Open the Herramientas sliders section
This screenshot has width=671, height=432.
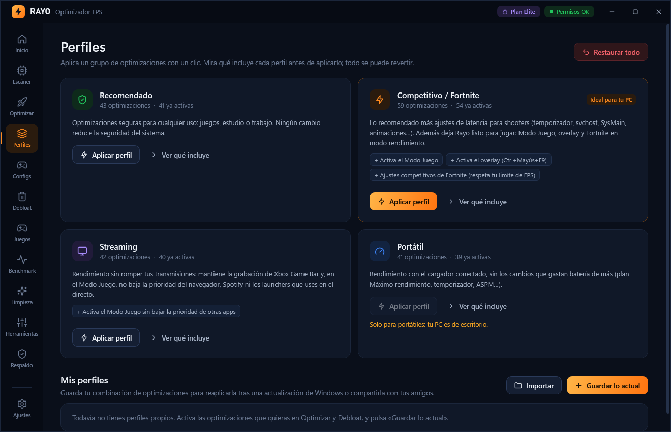pyautogui.click(x=22, y=327)
